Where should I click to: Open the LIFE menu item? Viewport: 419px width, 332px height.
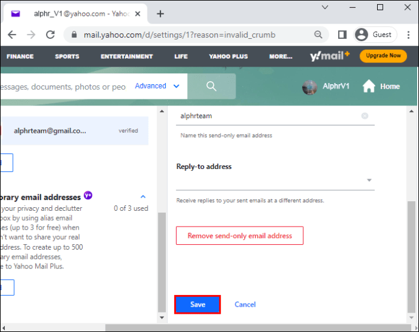click(181, 56)
